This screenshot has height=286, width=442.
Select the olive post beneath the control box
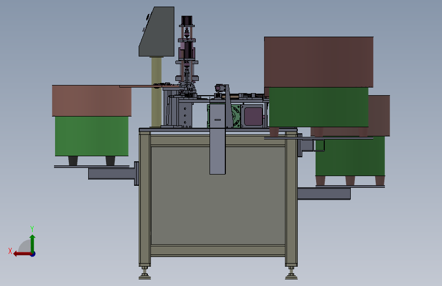pos(157,92)
